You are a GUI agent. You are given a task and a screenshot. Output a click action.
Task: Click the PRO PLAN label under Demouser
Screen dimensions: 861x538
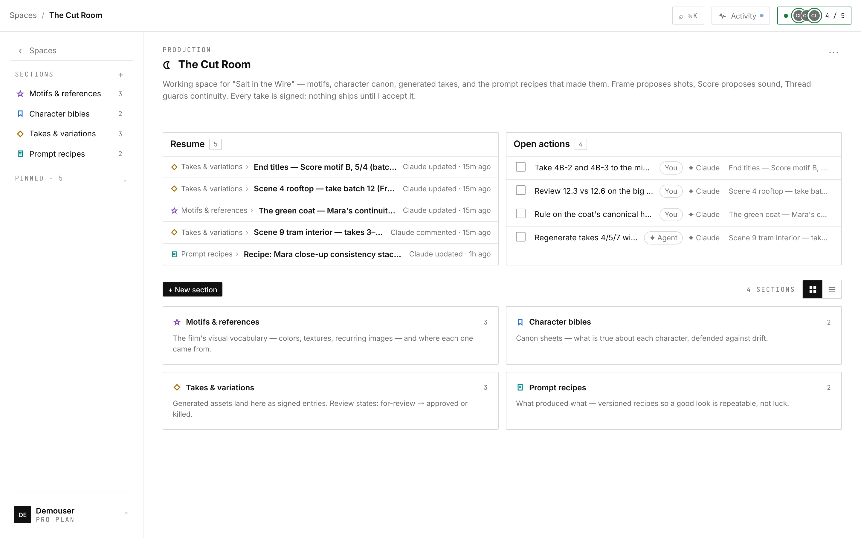[x=55, y=519]
